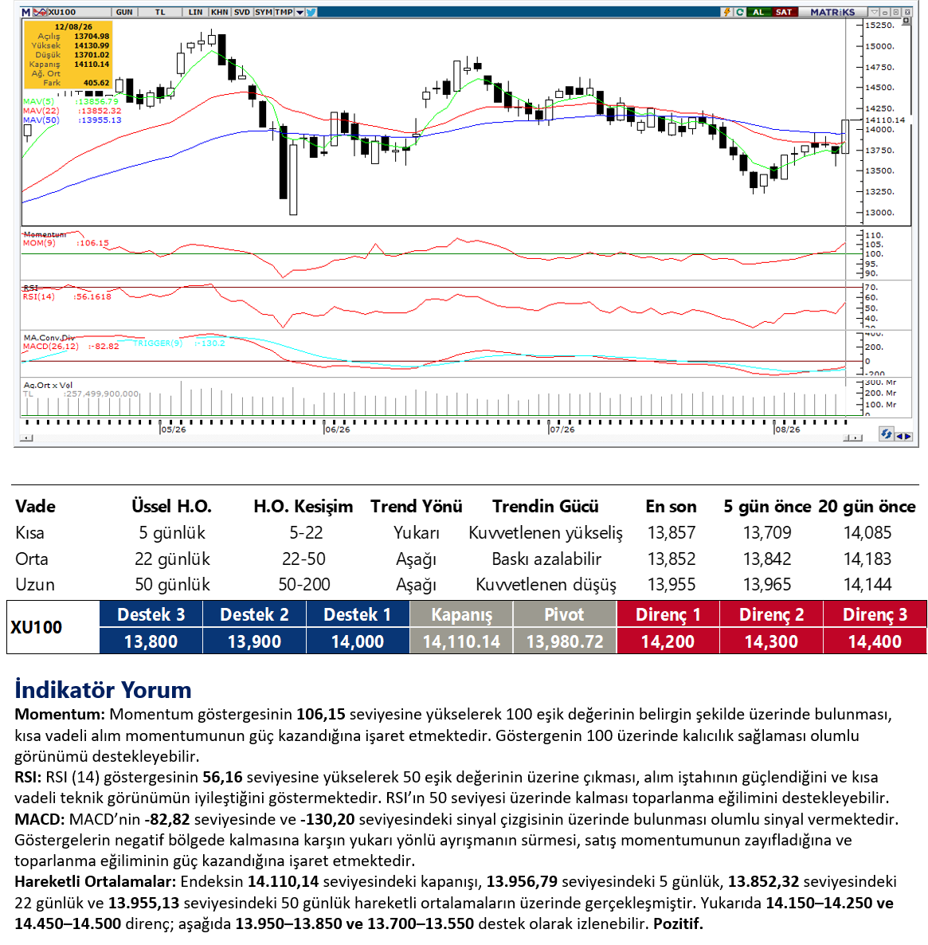Share chart via Twitter bird icon
The width and height of the screenshot is (928, 945).
[311, 12]
